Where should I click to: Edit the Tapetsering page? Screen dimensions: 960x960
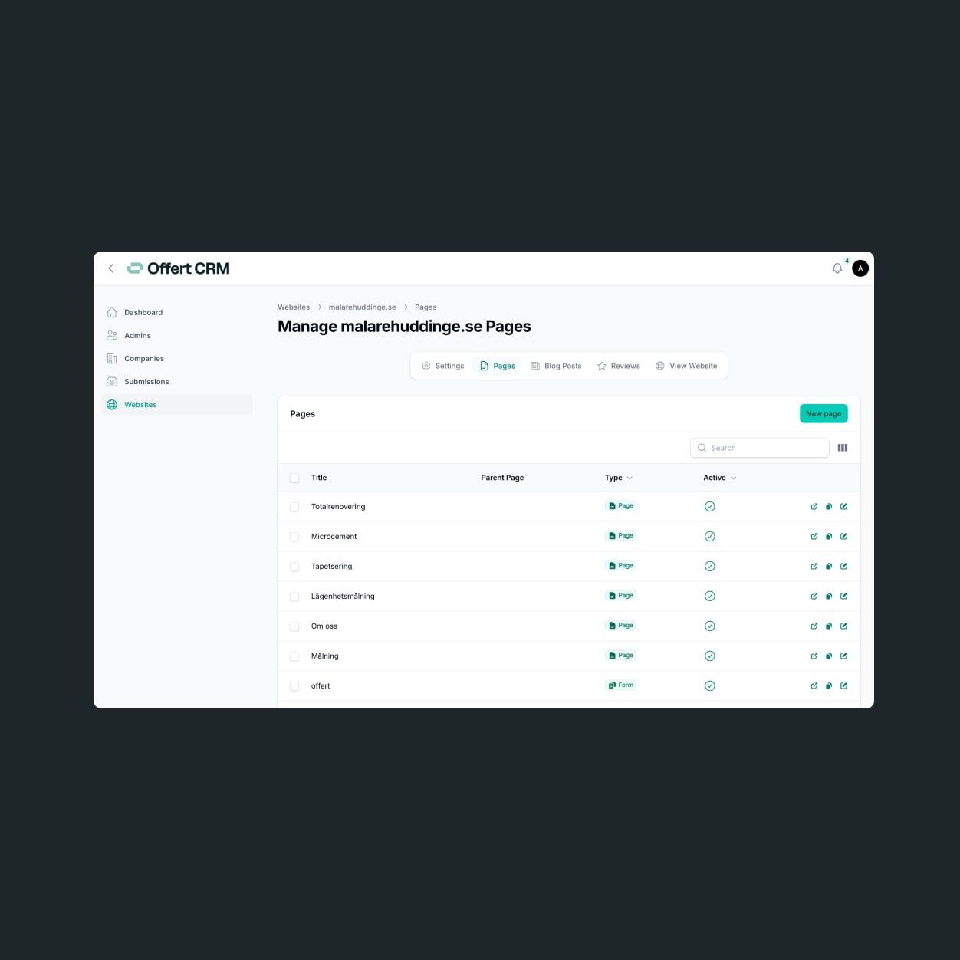pos(843,566)
